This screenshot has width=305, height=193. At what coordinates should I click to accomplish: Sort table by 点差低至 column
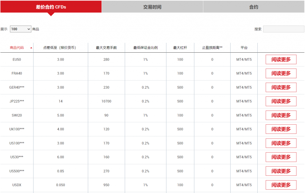[60, 48]
